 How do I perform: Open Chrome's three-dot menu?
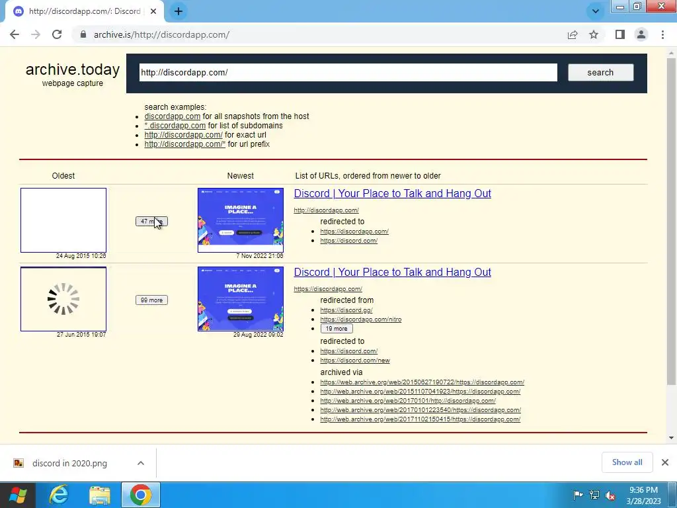click(662, 34)
